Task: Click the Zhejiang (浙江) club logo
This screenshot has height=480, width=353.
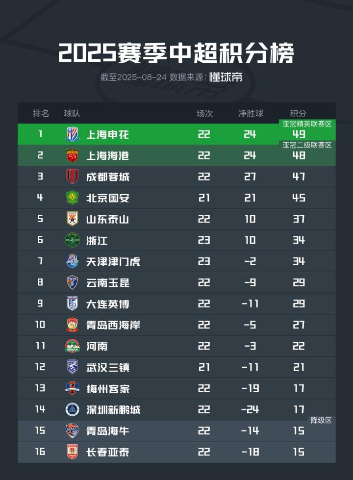Action: tap(72, 240)
